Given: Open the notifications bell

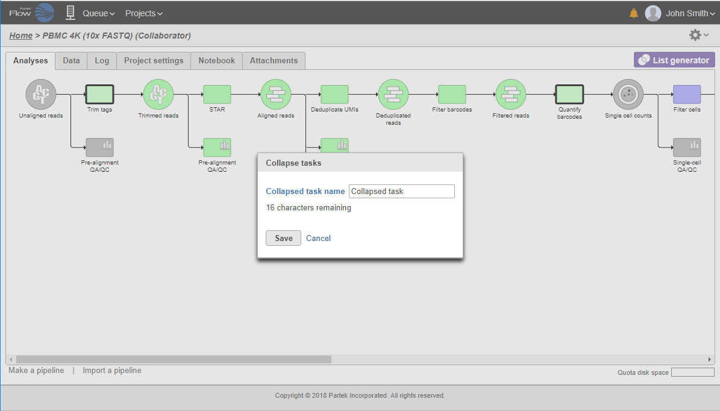Looking at the screenshot, I should (634, 13).
